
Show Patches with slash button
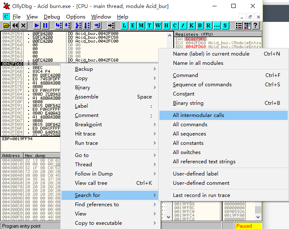point(183,25)
